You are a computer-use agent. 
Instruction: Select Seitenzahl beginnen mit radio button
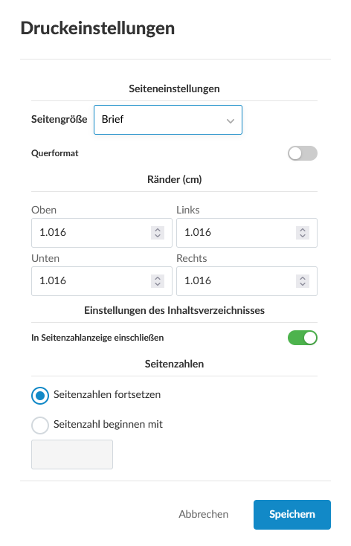[40, 425]
